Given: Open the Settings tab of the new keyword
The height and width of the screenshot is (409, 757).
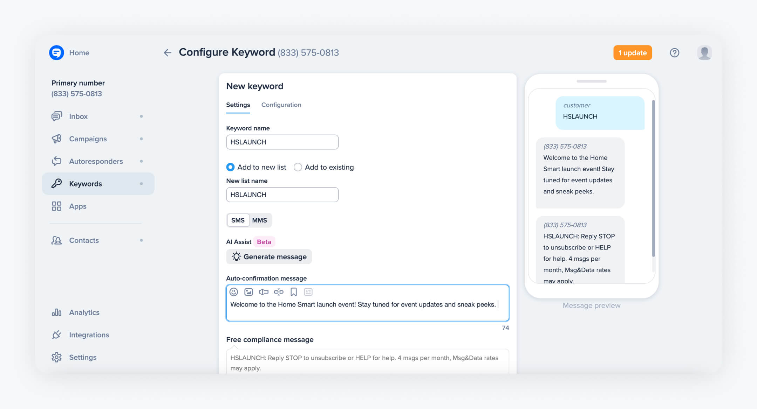Looking at the screenshot, I should (238, 105).
